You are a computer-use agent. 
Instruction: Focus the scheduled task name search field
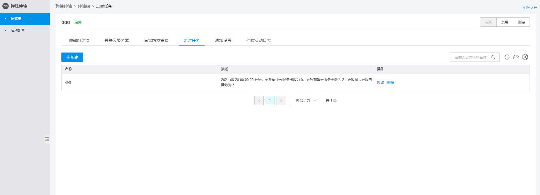[x=471, y=57]
